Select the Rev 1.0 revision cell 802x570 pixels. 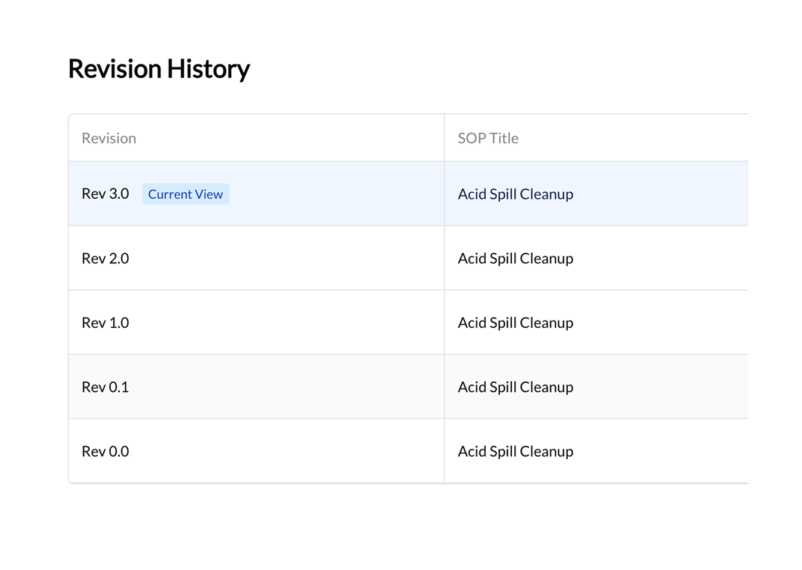tap(256, 322)
